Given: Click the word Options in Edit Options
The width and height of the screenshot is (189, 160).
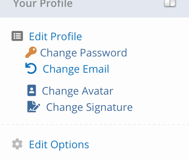Looking at the screenshot, I should coord(70,145).
